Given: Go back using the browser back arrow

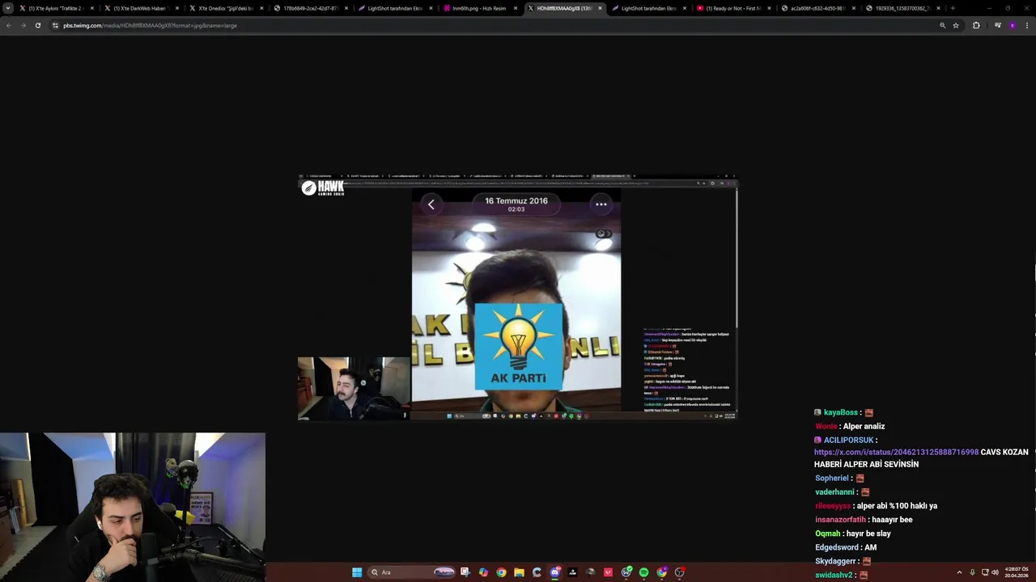Looking at the screenshot, I should click(8, 25).
